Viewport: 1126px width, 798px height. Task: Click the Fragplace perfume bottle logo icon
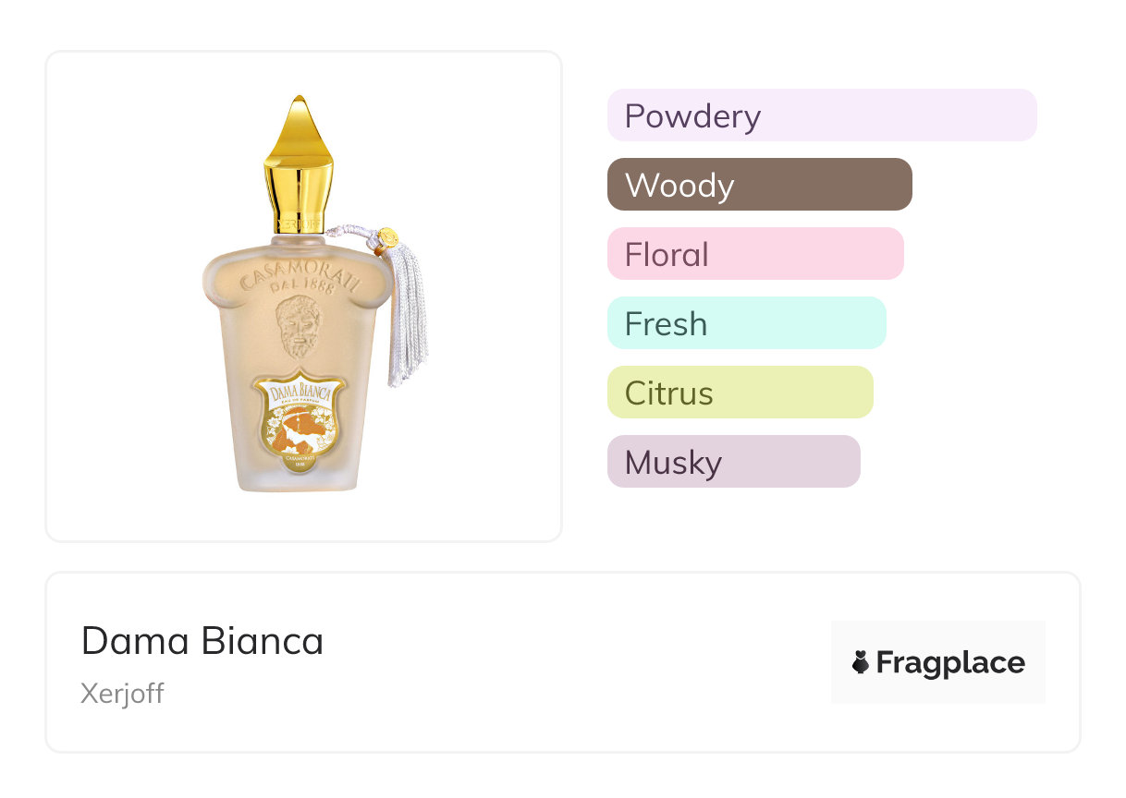[x=861, y=662]
